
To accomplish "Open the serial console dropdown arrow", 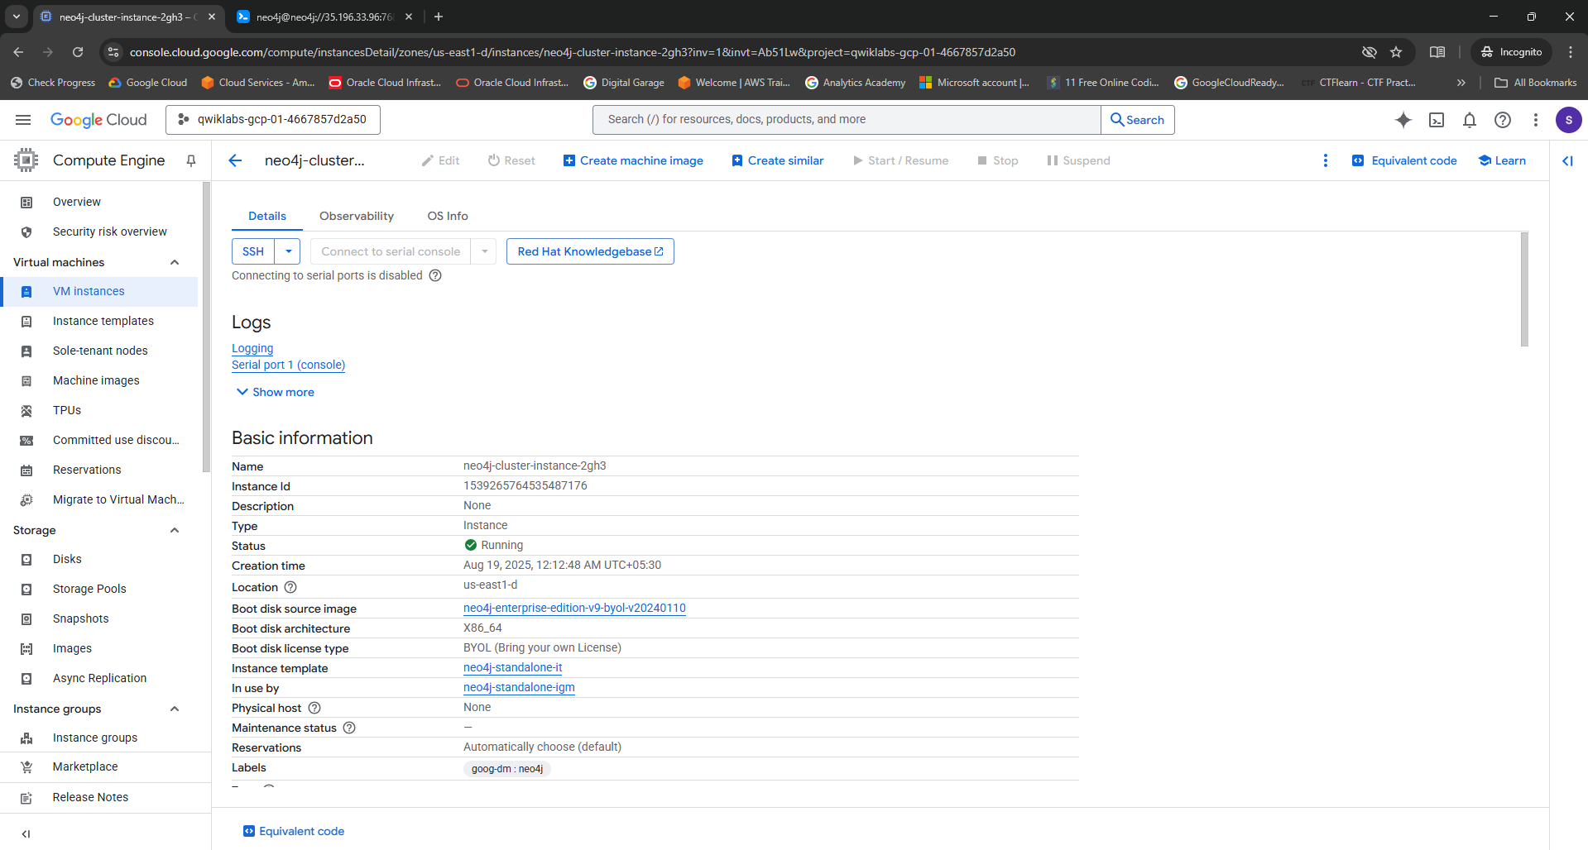I will pyautogui.click(x=484, y=251).
